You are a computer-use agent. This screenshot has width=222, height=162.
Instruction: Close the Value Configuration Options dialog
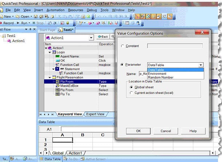(x=202, y=32)
